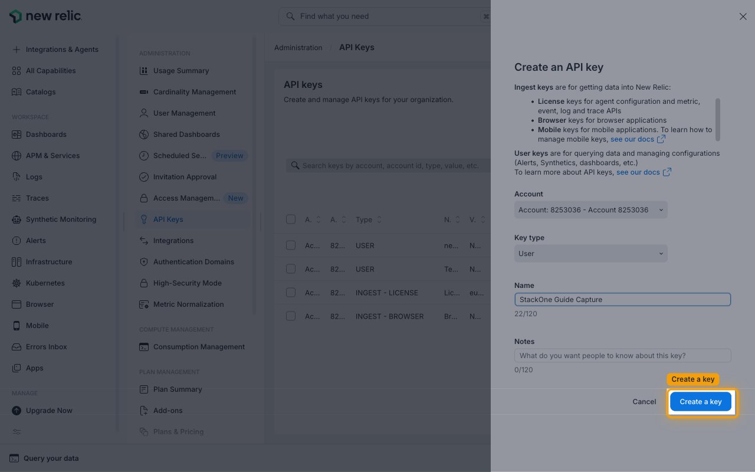The image size is (755, 472).
Task: Open Integrations & Agents plus icon
Action: 17,50
